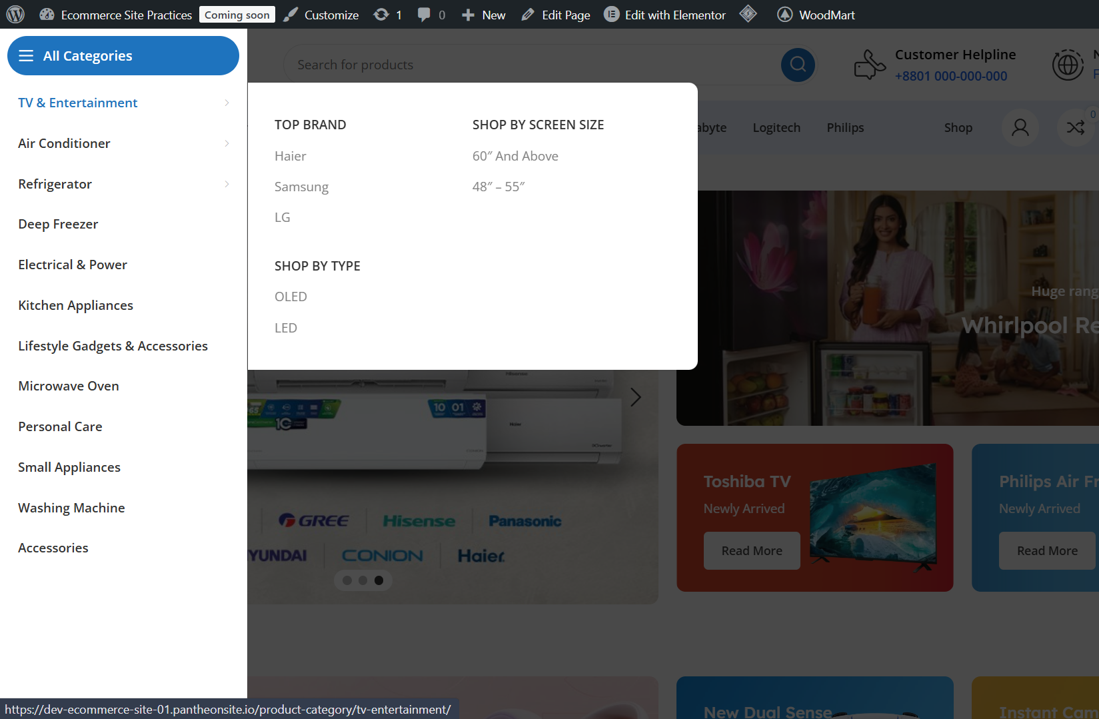This screenshot has width=1099, height=719.
Task: Select the Refrigerator category
Action: point(55,184)
